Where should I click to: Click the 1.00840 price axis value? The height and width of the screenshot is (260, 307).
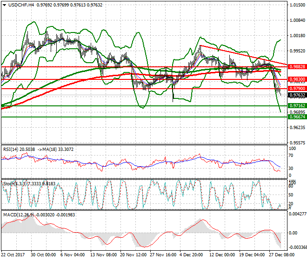pos(297,20)
